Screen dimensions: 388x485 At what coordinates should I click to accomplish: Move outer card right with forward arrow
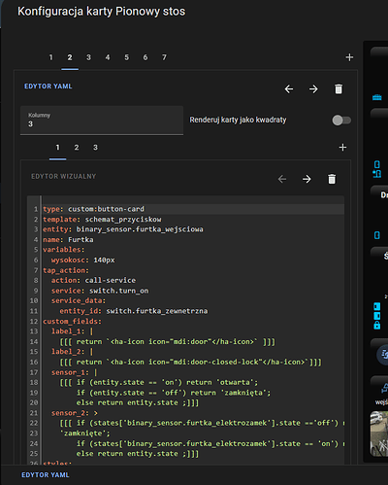(x=313, y=88)
